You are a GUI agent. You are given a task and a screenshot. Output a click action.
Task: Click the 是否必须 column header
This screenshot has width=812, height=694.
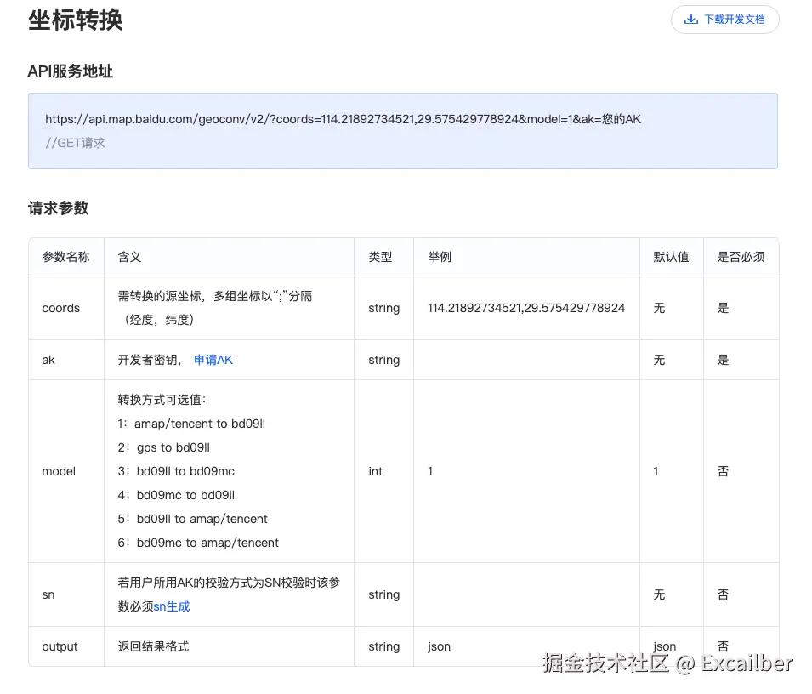[x=741, y=257]
